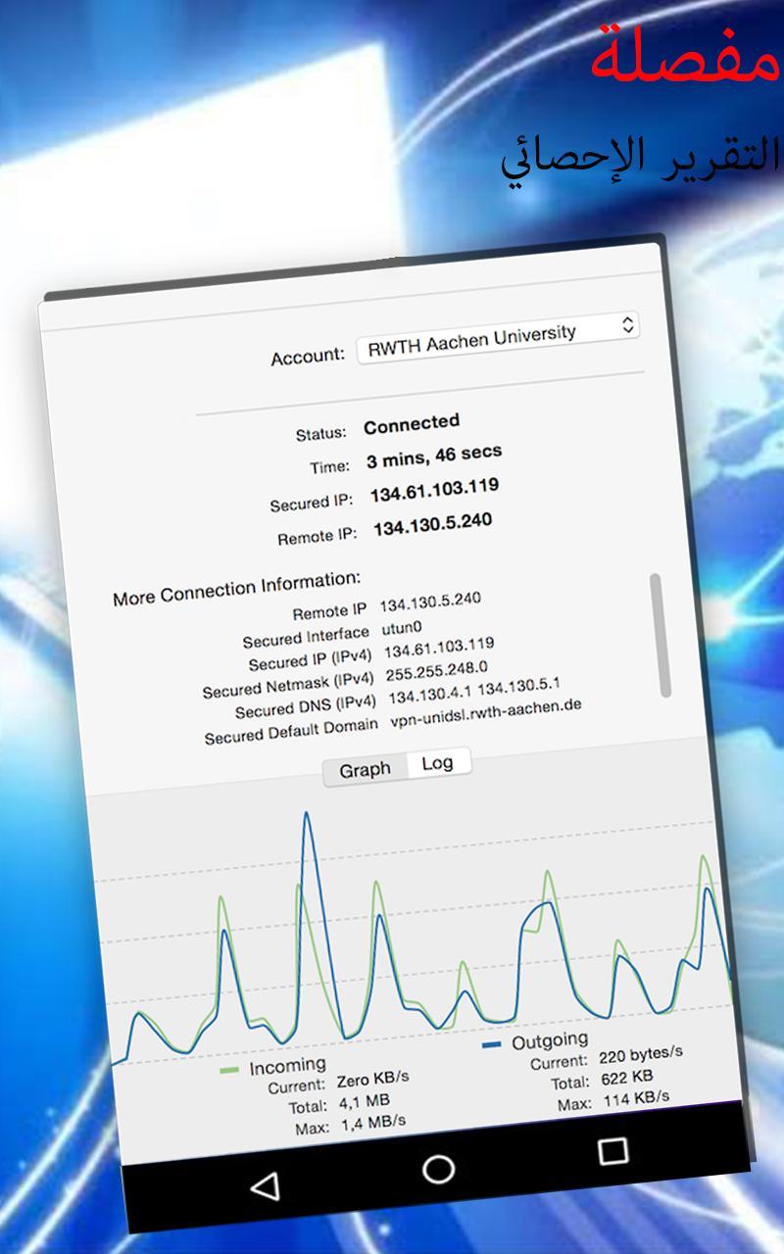
Task: Select Outgoing Current value 220 bytes/s
Action: [x=641, y=1056]
